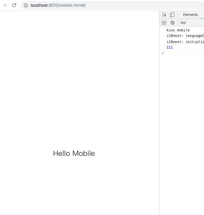The height and width of the screenshot is (215, 204).
Task: Select the "kiss mobile" console log line
Action: coord(182,30)
